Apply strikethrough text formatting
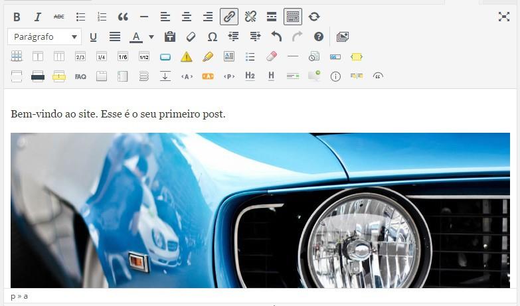Viewport: 520px width, 306px height. pyautogui.click(x=59, y=17)
